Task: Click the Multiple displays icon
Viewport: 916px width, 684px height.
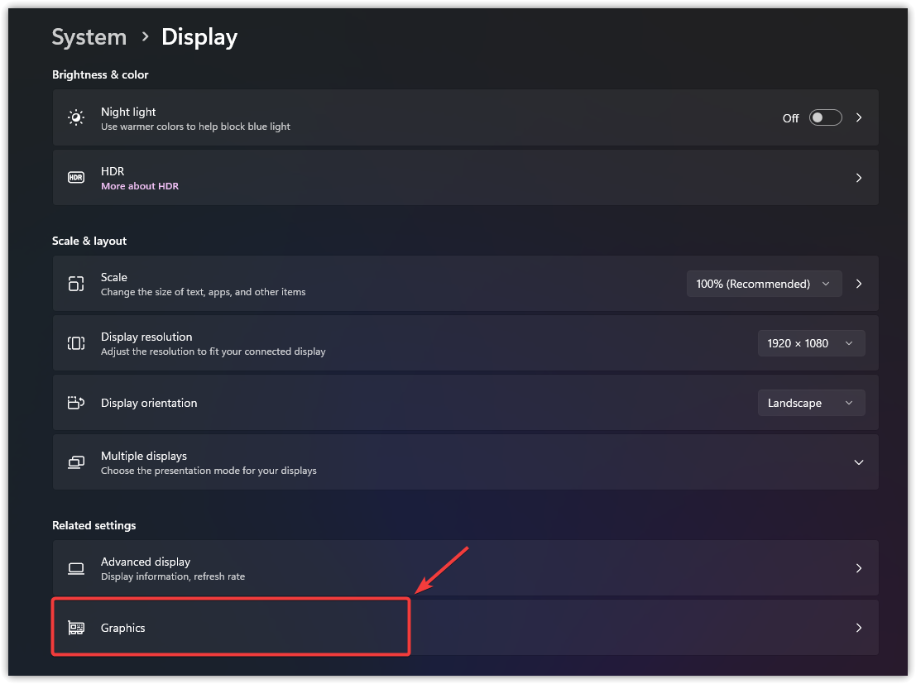Action: [76, 462]
